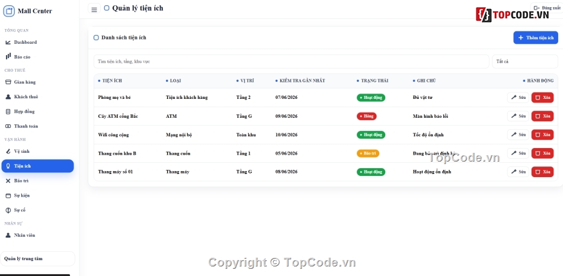
Task: Click the Hoạt động ổn định note
Action: [x=432, y=172]
